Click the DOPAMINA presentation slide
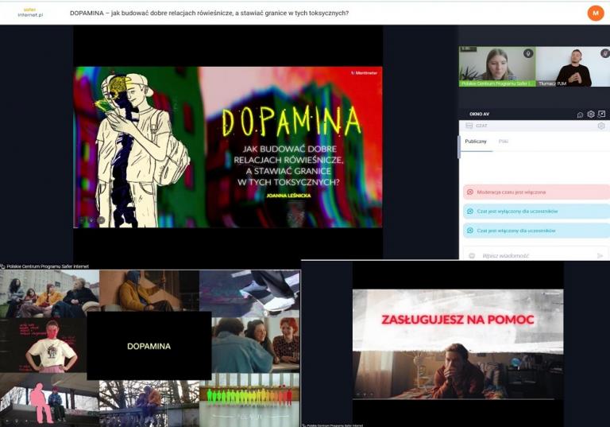Screen dimensions: 610x427 228,147
